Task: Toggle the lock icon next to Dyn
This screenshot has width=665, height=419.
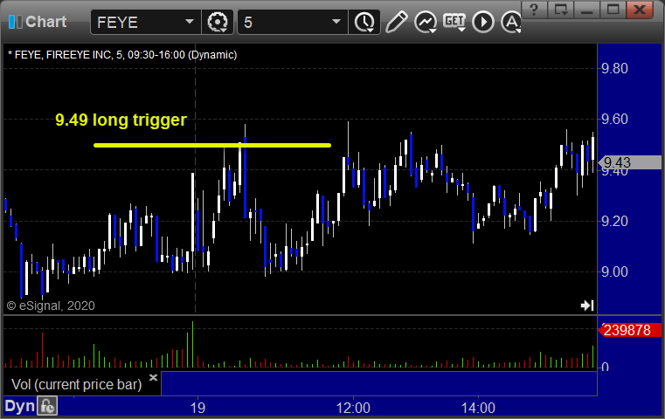Action: (47, 406)
